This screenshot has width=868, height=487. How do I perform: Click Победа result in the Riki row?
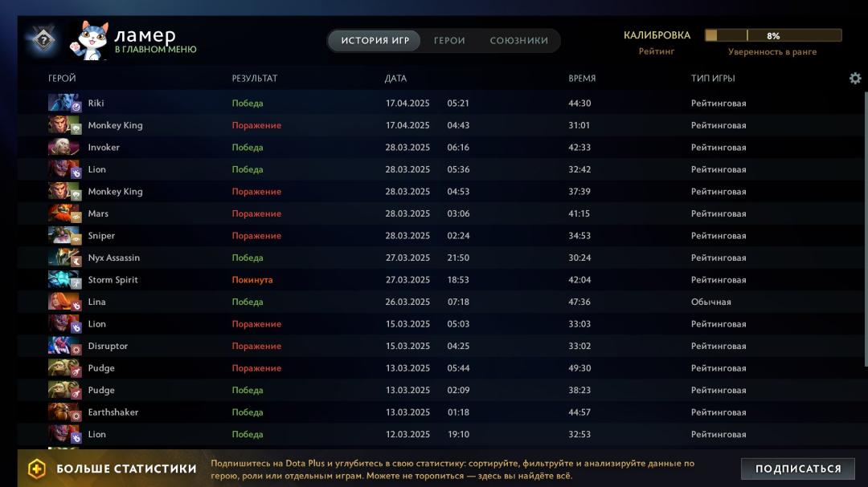coord(248,103)
